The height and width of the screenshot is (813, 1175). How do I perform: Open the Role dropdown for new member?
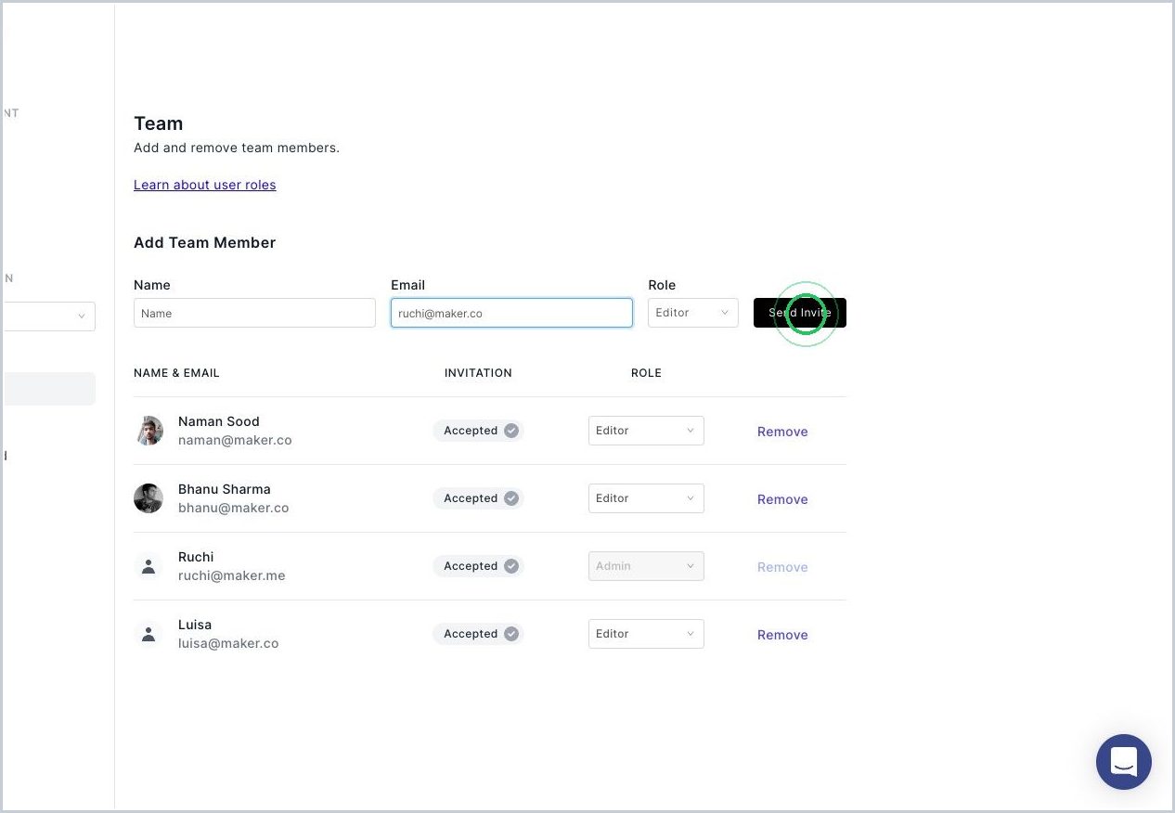point(693,313)
